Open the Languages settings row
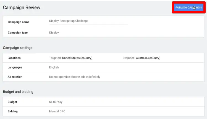Viewport: 207px width, 119px height. 15,67
